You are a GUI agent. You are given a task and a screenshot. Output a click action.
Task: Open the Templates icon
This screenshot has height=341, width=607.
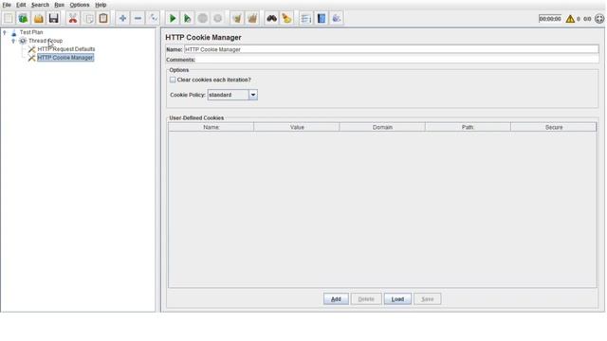(x=23, y=18)
